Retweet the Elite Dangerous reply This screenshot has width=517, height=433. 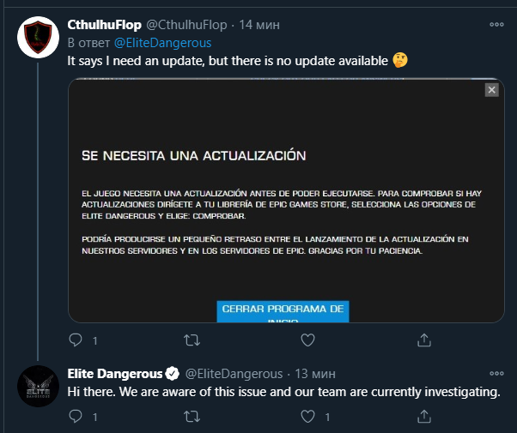pyautogui.click(x=192, y=417)
